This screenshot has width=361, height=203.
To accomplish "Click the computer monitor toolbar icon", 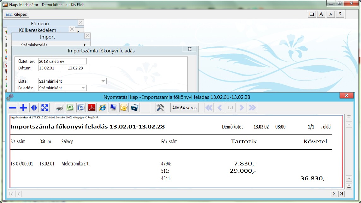I will [113, 108].
